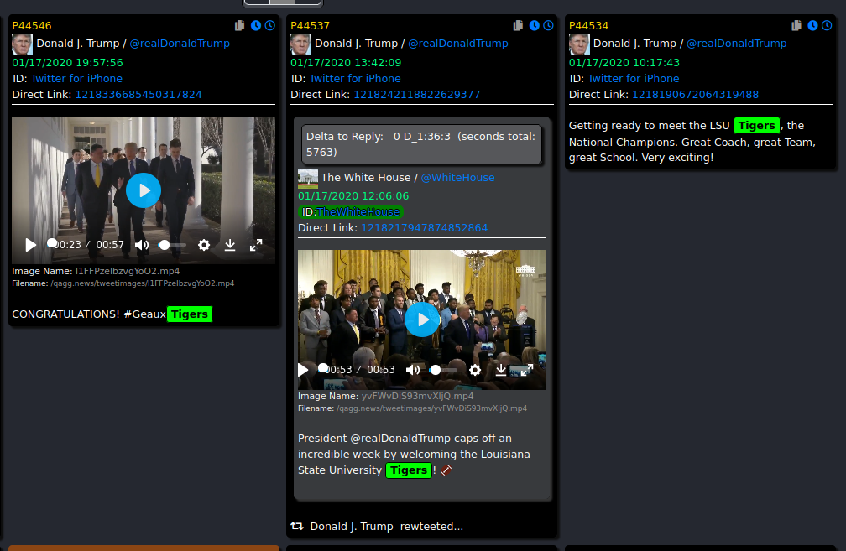Click the outlined clock icon on post P44546
The width and height of the screenshot is (846, 551).
[x=269, y=25]
